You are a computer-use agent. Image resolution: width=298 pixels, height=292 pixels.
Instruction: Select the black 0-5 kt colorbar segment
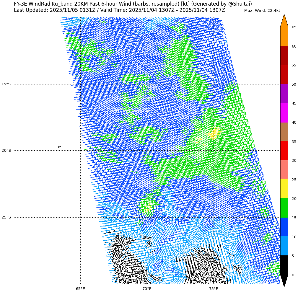coord(284,265)
